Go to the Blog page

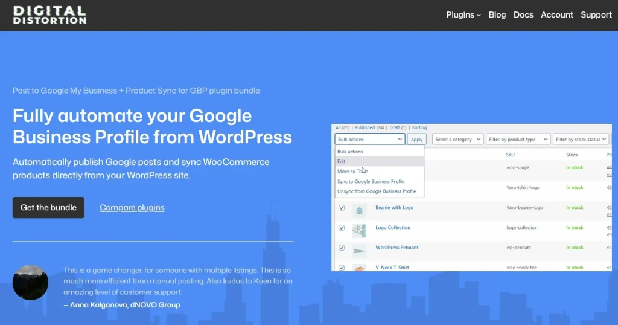click(x=497, y=15)
